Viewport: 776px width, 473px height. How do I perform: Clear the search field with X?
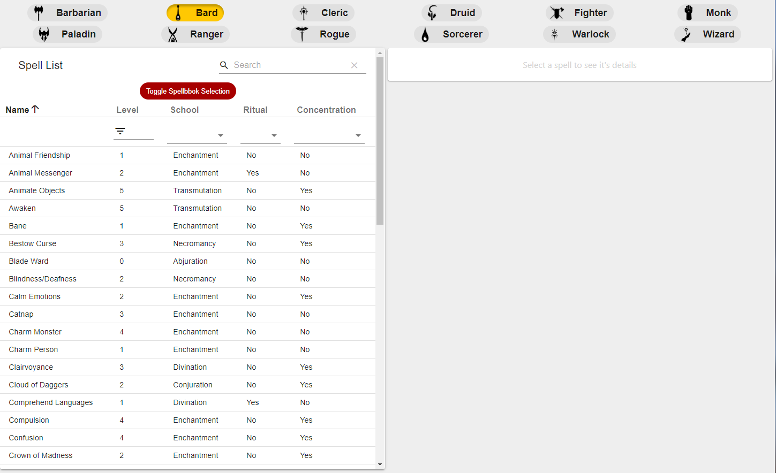(354, 65)
